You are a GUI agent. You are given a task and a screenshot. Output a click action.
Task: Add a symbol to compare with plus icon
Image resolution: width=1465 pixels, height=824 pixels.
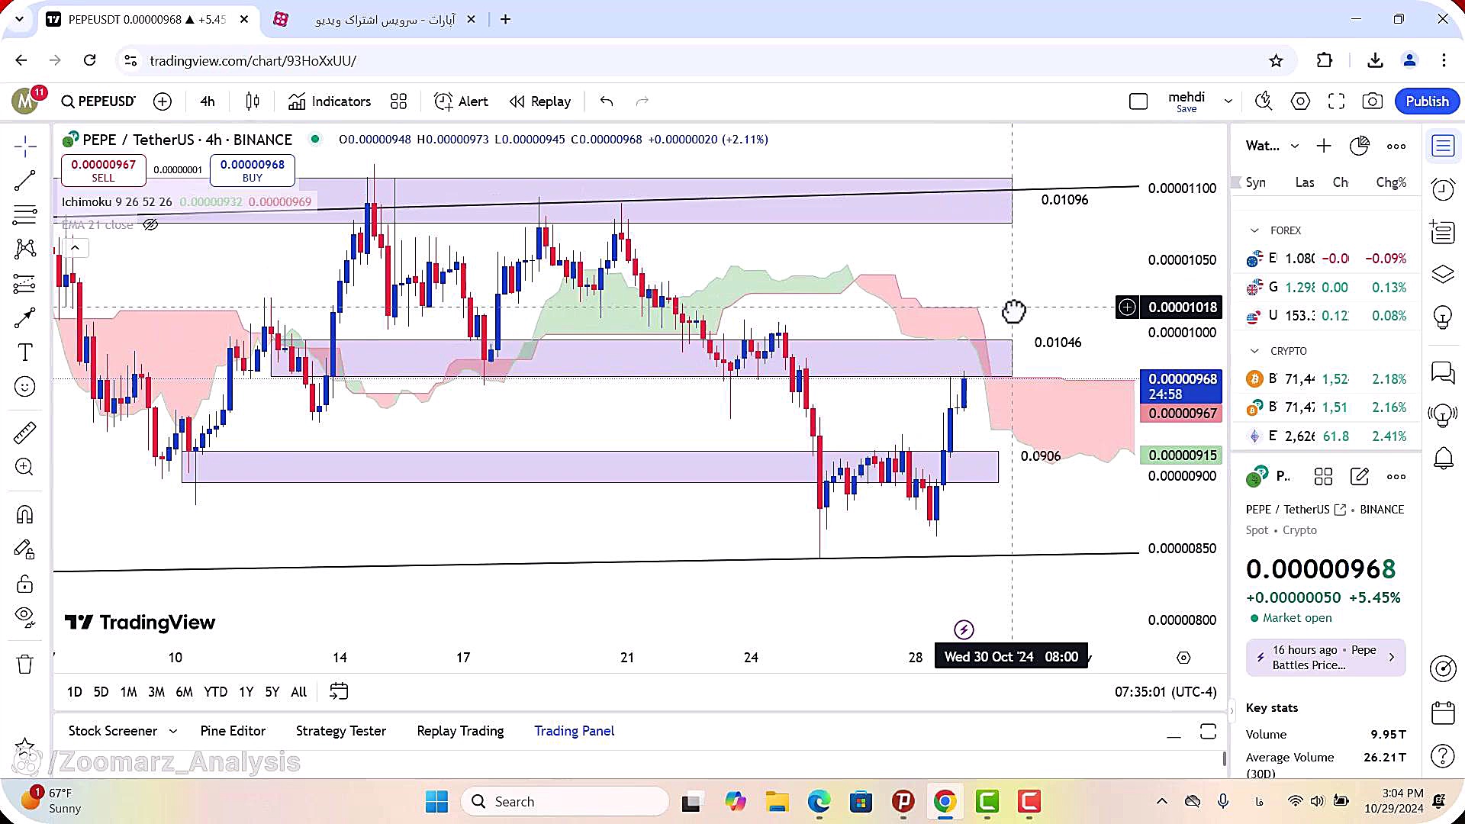[x=163, y=101]
